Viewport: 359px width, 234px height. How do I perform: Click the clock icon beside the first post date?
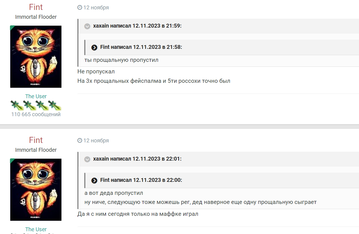pyautogui.click(x=80, y=7)
